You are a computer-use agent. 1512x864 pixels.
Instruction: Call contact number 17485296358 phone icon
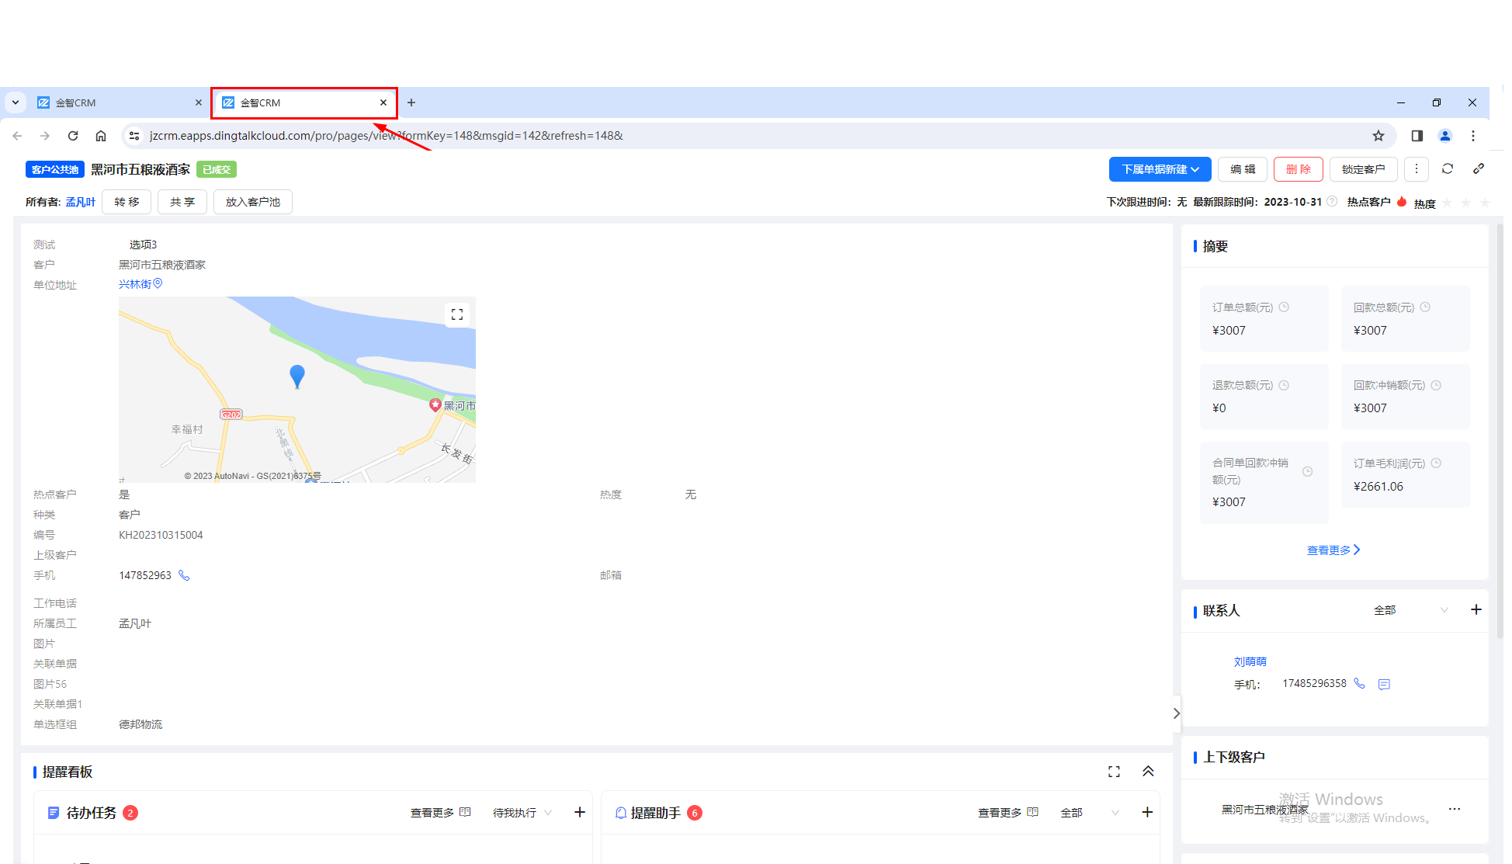pyautogui.click(x=1359, y=683)
